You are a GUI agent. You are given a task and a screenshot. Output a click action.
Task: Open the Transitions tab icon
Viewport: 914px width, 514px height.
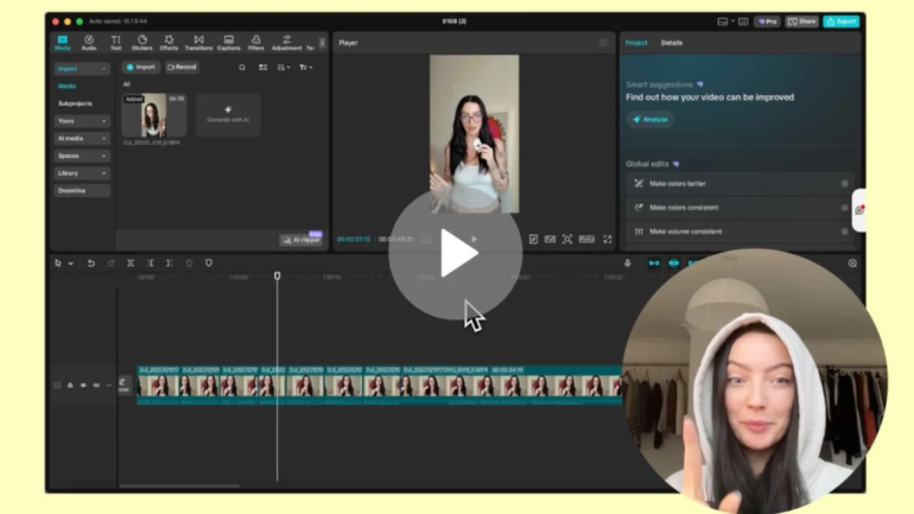coord(199,42)
